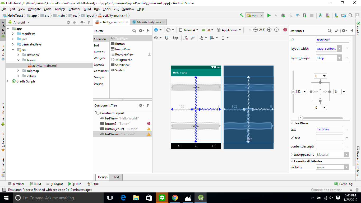This screenshot has height=203, width=361.
Task: Run the app using the green Run icon
Action: click(269, 15)
